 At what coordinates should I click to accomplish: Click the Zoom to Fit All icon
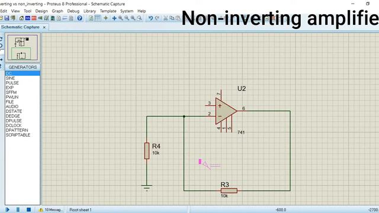pos(133,18)
